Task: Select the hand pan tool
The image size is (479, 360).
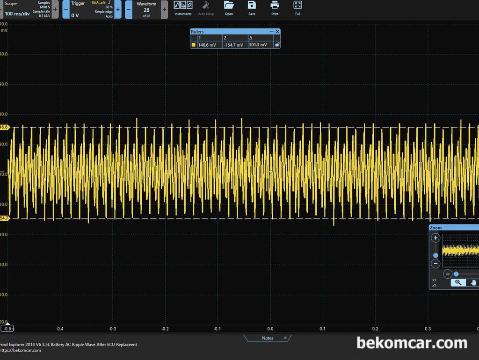Action: 473,282
